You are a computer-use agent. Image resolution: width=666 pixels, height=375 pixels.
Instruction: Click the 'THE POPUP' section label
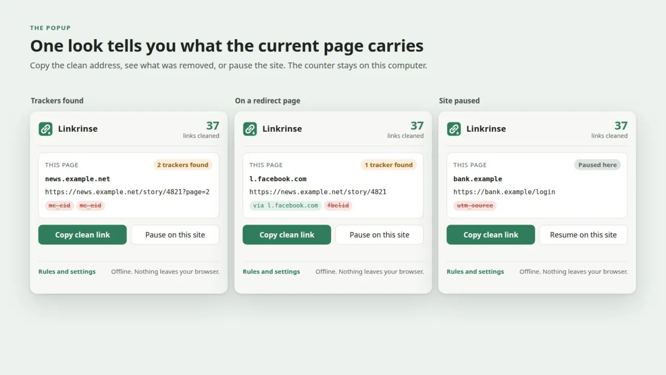pos(50,28)
